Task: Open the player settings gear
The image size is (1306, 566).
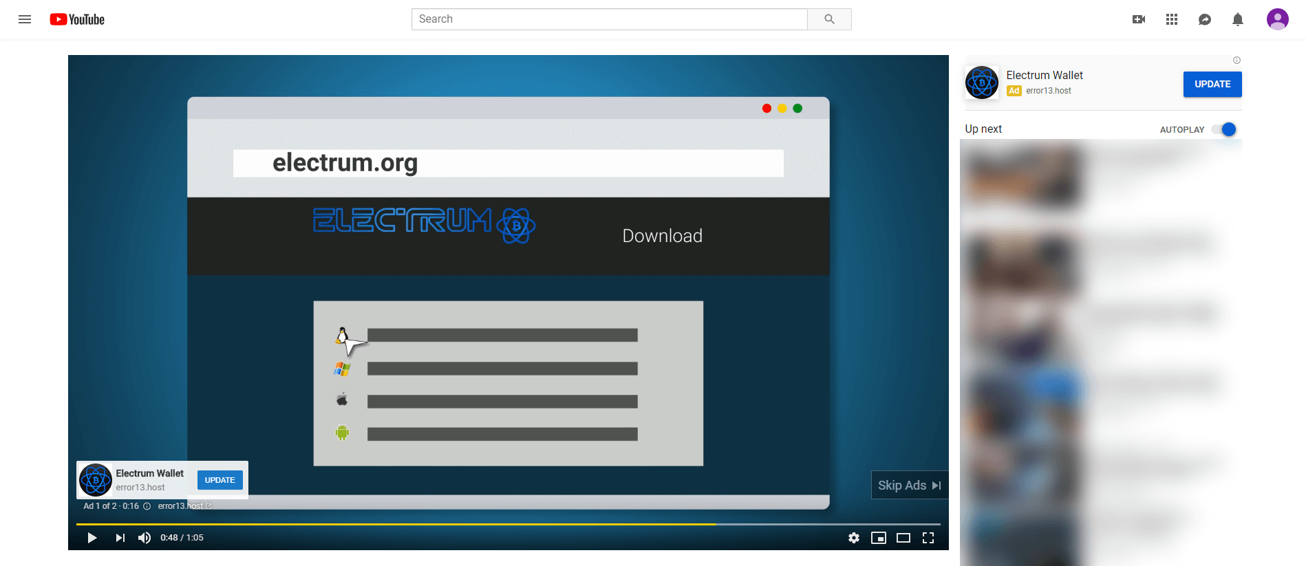Action: click(854, 538)
